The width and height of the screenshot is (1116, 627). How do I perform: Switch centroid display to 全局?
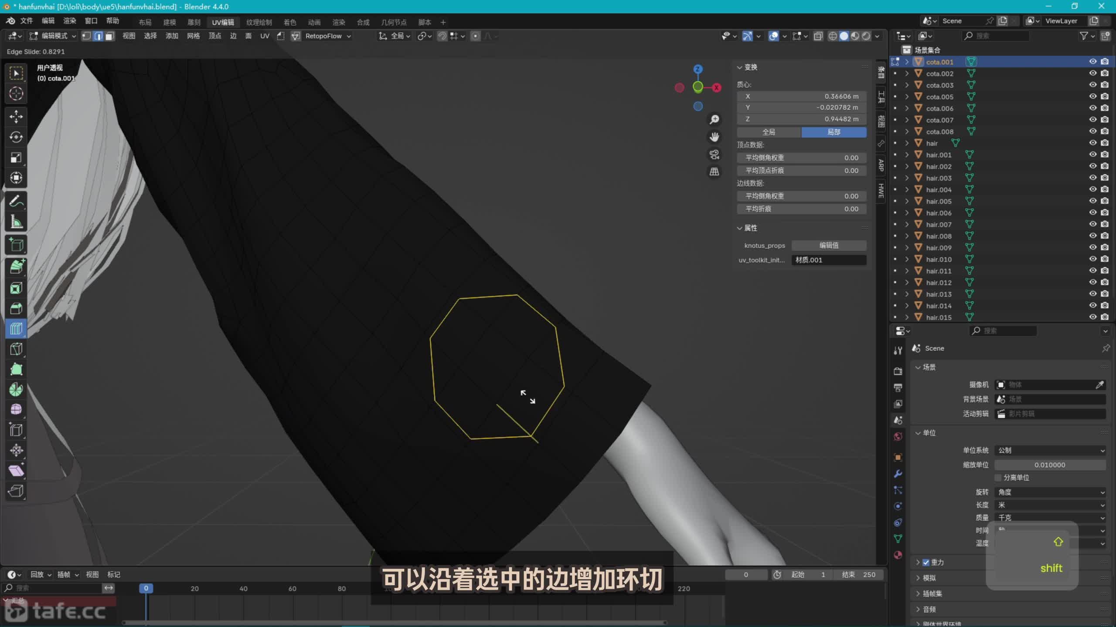[769, 132]
